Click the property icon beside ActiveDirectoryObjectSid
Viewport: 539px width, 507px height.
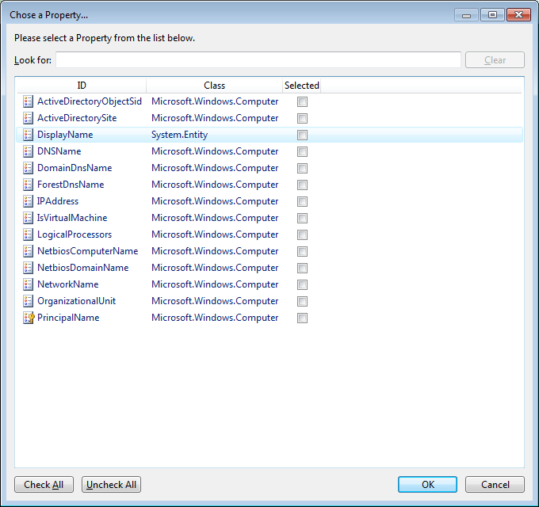pyautogui.click(x=28, y=101)
